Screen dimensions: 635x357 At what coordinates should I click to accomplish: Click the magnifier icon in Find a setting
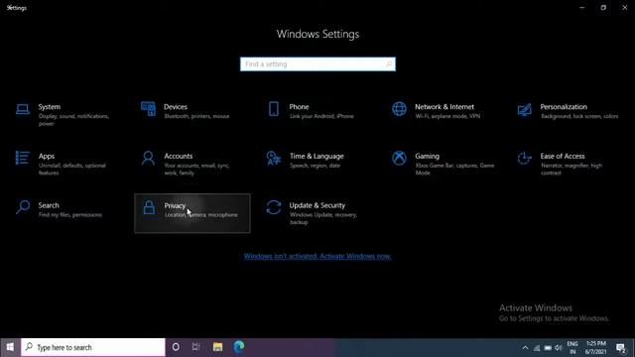tap(388, 63)
